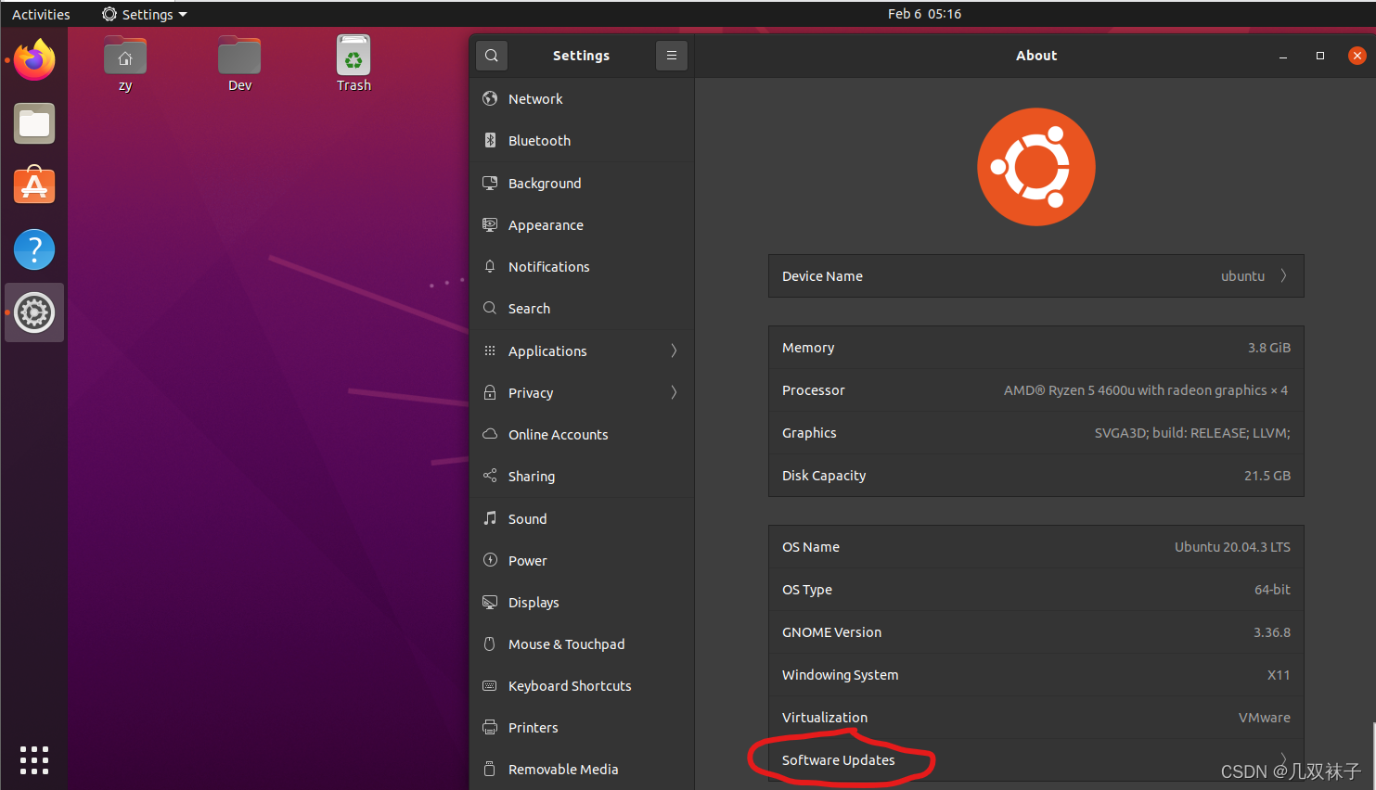
Task: Click the GNOME Version 3.36.8 value
Action: tap(1272, 632)
